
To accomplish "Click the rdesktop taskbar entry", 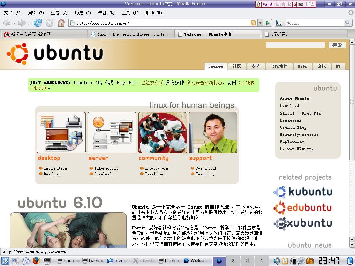I will [x=143, y=261].
